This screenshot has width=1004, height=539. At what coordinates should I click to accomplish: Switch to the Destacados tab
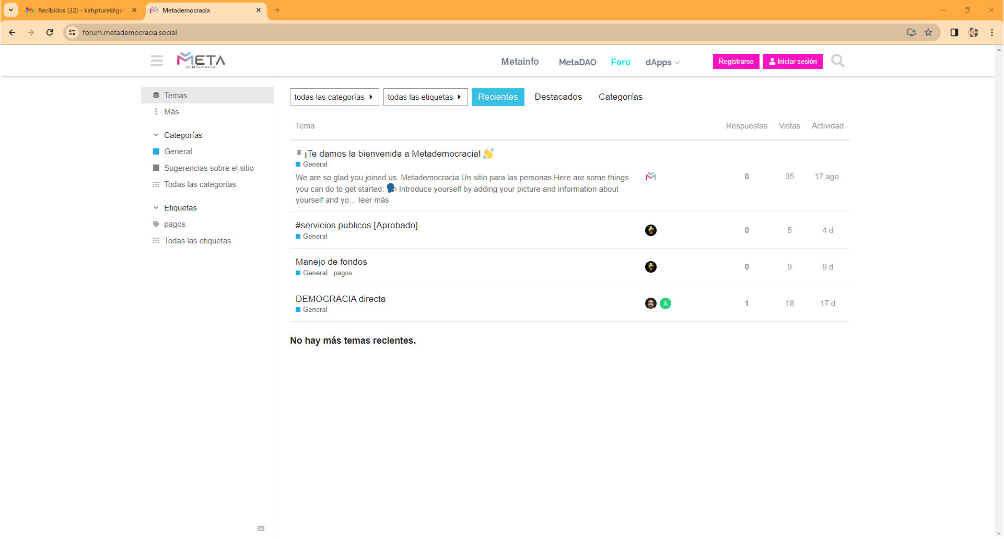click(x=558, y=97)
